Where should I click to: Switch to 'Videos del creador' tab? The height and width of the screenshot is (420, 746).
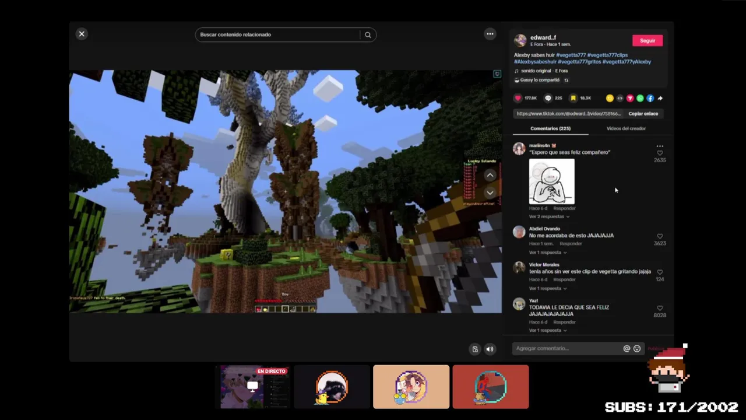pyautogui.click(x=626, y=128)
